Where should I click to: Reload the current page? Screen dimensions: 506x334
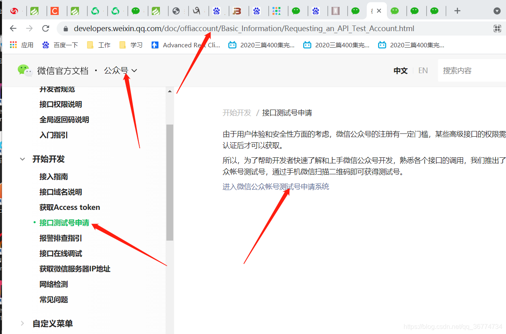click(x=46, y=28)
